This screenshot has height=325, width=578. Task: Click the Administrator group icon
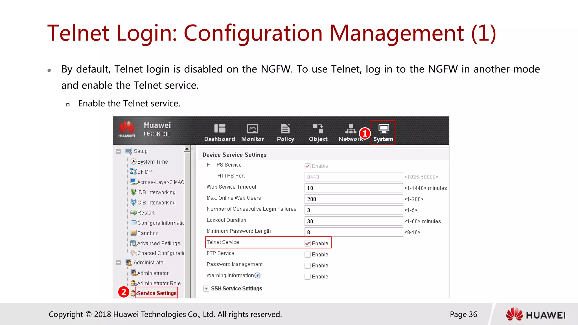128,263
